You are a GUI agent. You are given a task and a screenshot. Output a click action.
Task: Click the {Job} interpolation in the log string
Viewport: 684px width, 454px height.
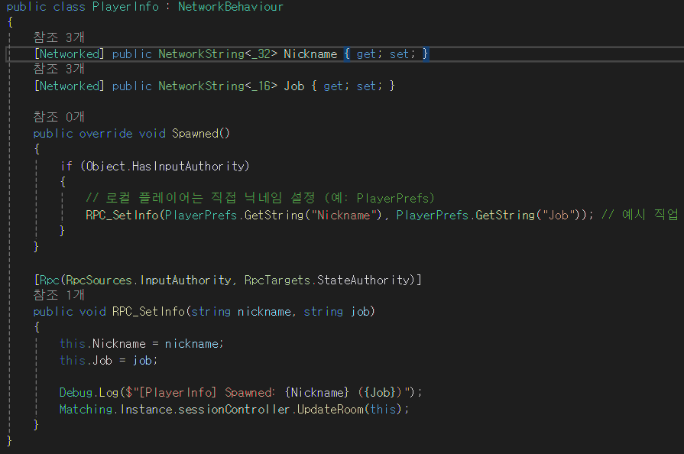point(380,393)
